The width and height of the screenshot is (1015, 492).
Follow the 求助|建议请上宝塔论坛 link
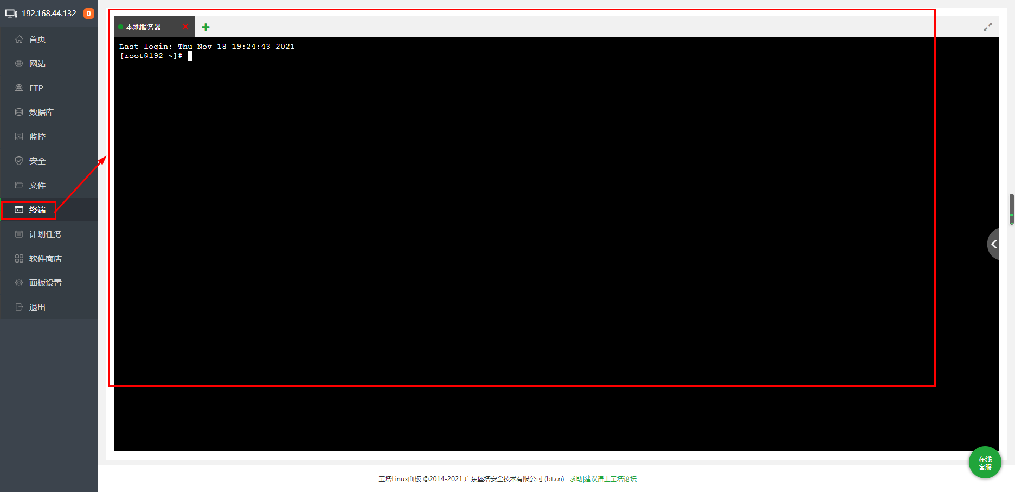(603, 479)
